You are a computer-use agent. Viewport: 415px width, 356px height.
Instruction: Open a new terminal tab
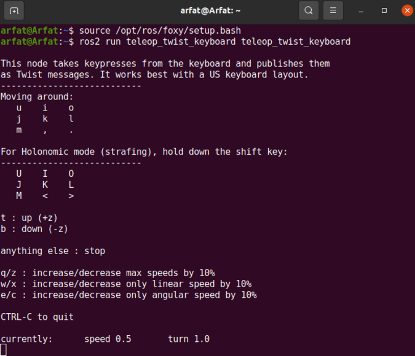click(x=14, y=10)
